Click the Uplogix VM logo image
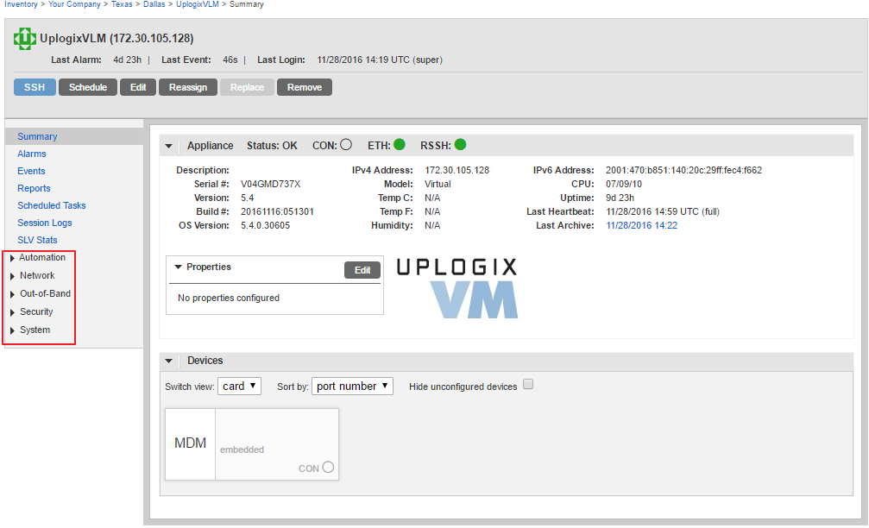Image resolution: width=869 pixels, height=528 pixels. click(x=455, y=285)
